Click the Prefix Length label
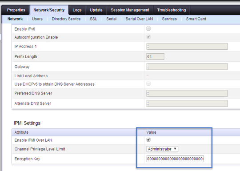Image resolution: width=240 pixels, height=171 pixels. click(26, 56)
